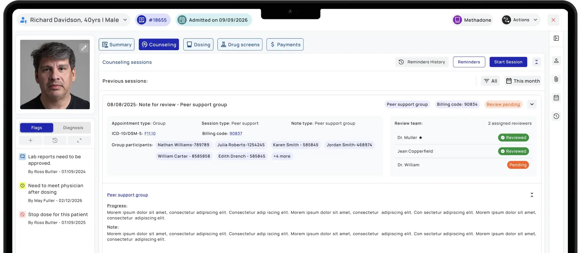Click the patient profile photo

55,74
